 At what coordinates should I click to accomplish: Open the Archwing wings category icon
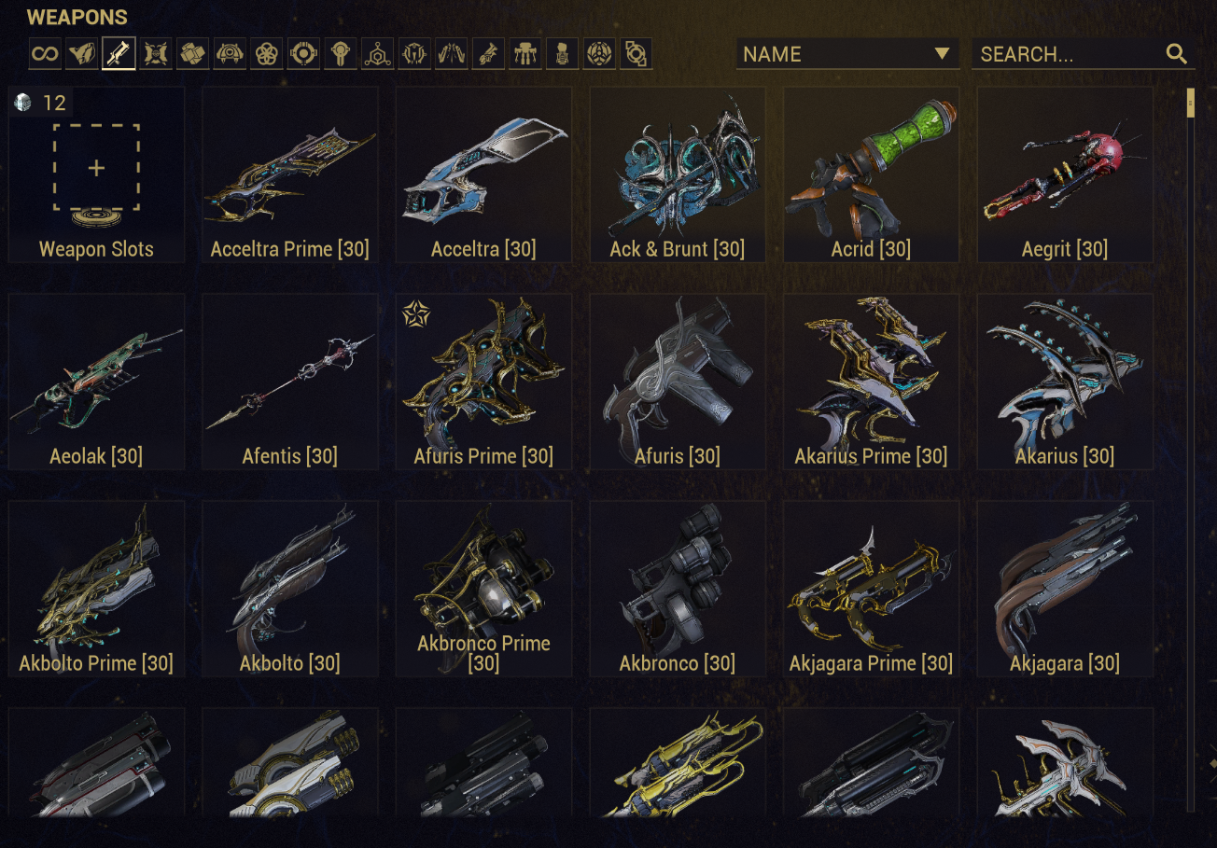pyautogui.click(x=452, y=54)
